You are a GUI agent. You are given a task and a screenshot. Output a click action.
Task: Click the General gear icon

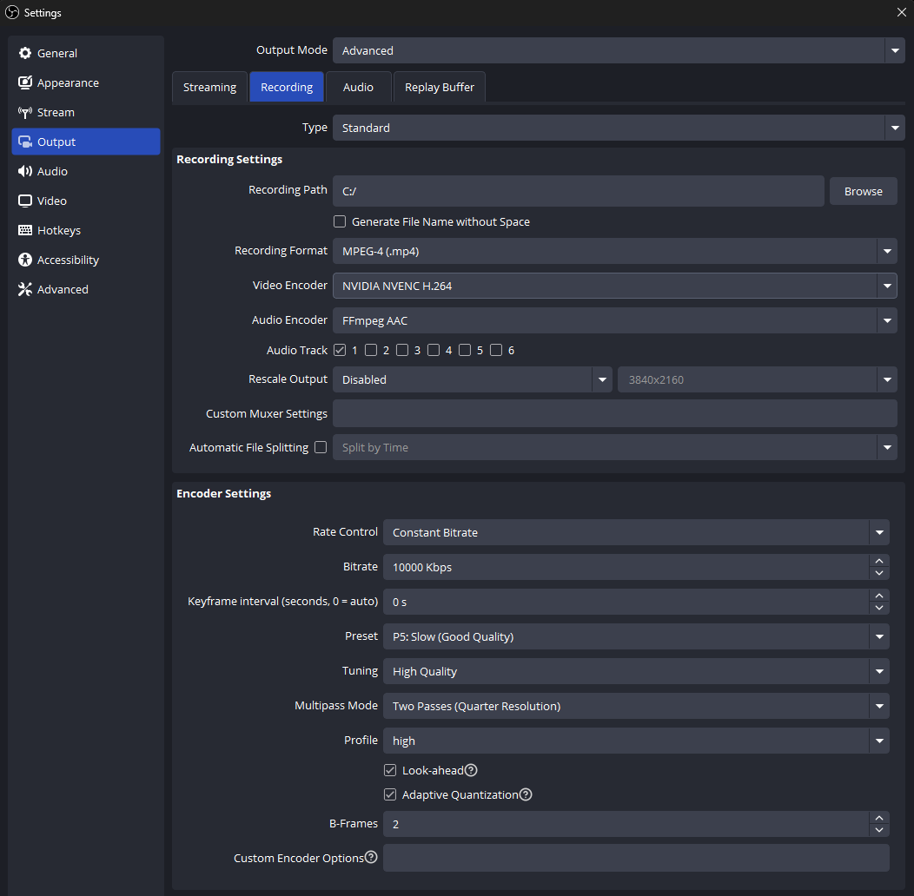(24, 53)
